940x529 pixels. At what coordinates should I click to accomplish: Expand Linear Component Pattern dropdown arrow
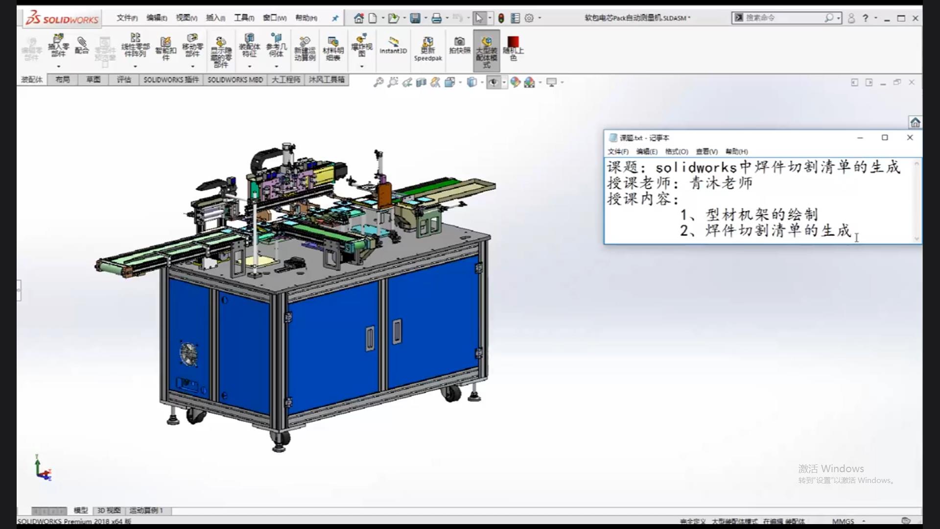point(136,67)
